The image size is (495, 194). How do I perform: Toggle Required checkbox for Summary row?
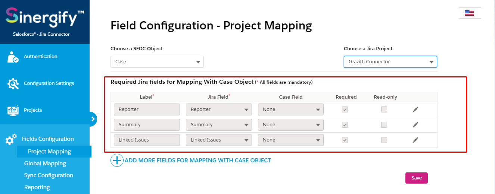345,125
